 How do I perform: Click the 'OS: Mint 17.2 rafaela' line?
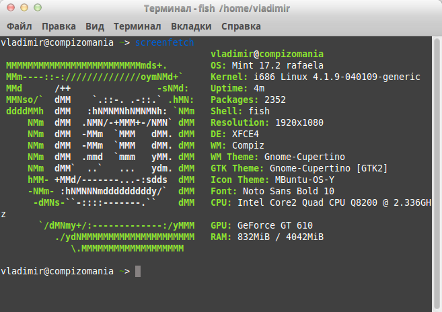tap(267, 65)
